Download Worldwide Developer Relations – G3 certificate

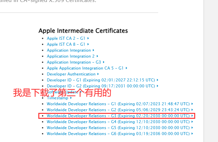[120, 116]
